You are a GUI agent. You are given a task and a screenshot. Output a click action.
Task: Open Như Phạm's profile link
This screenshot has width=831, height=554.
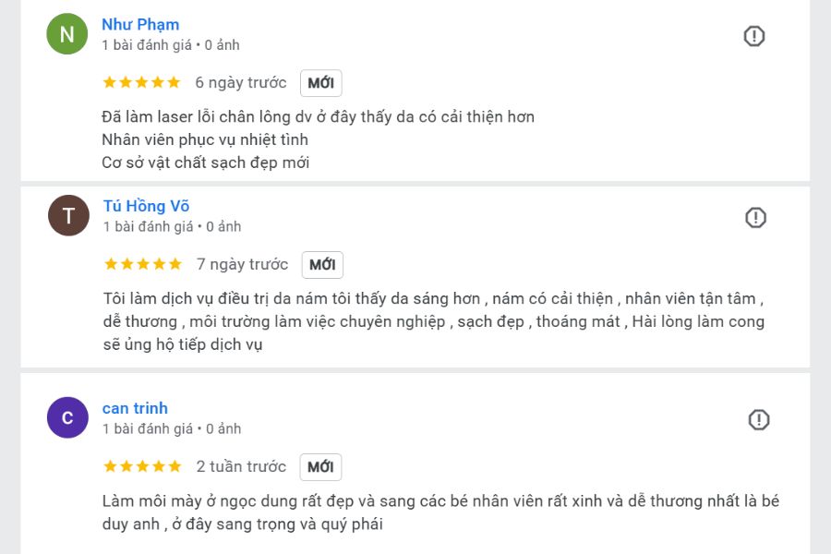(140, 24)
